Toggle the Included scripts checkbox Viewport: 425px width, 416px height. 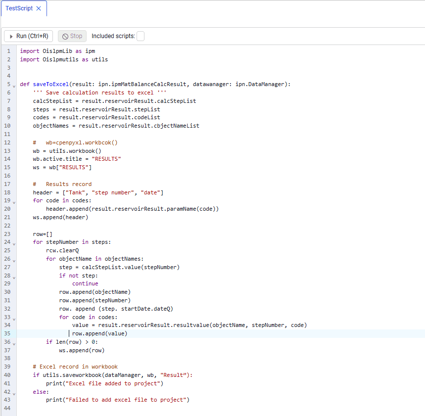click(141, 36)
